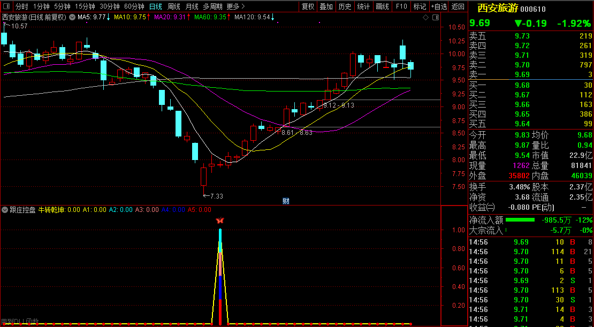Select the 60分钟 period tab

click(x=134, y=7)
